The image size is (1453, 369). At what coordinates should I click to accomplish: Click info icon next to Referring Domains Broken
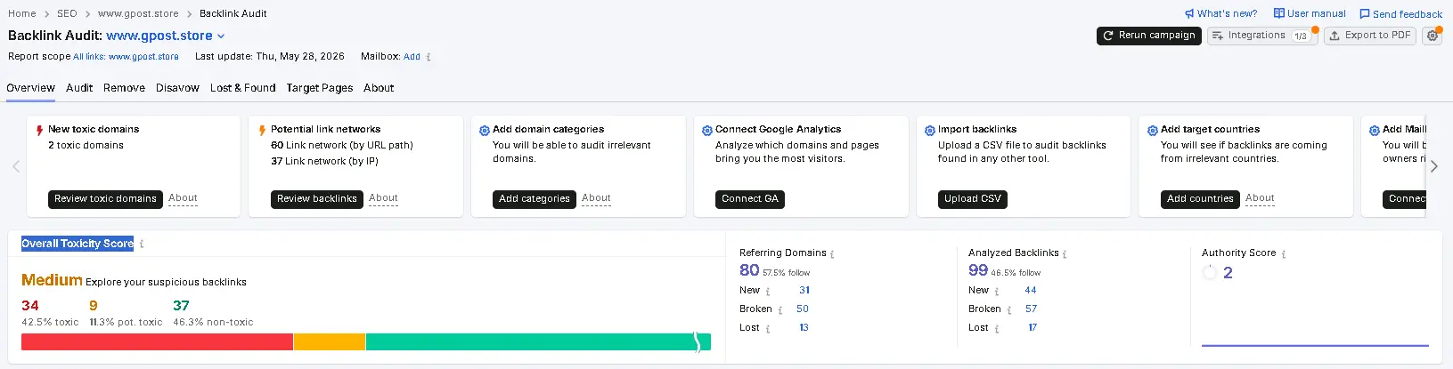(x=780, y=310)
